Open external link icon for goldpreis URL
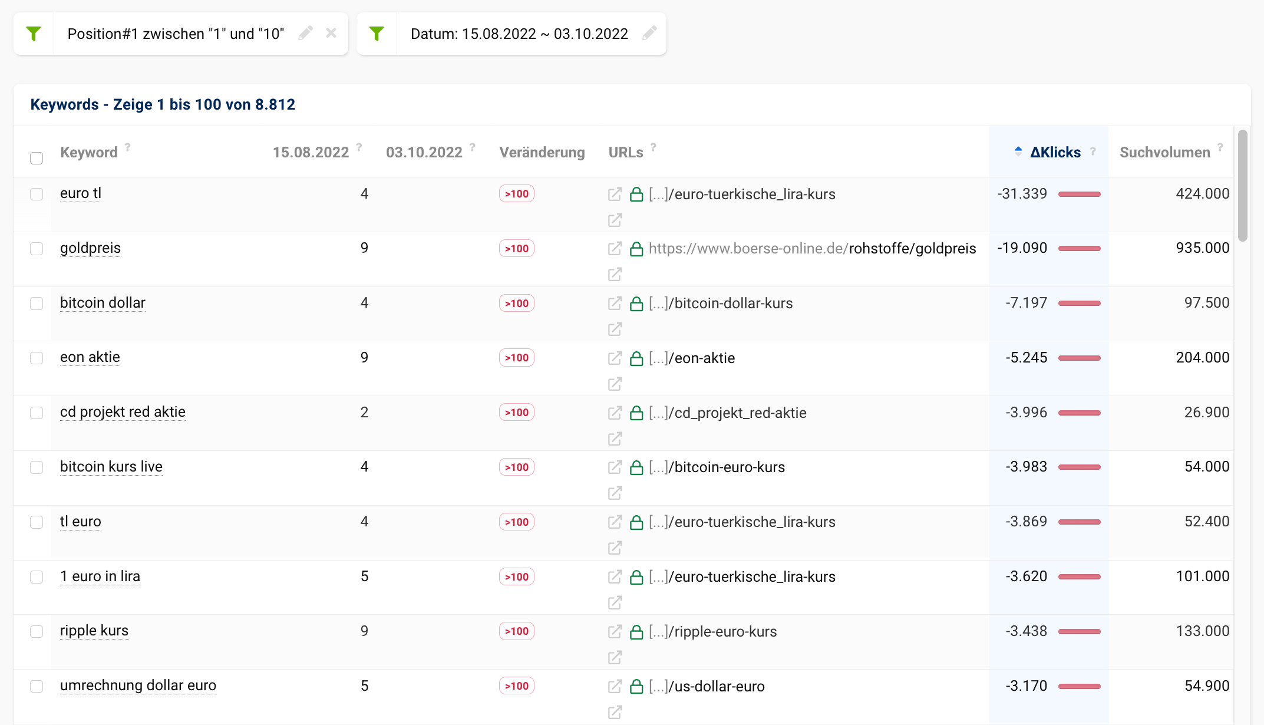The image size is (1264, 725). click(x=615, y=249)
